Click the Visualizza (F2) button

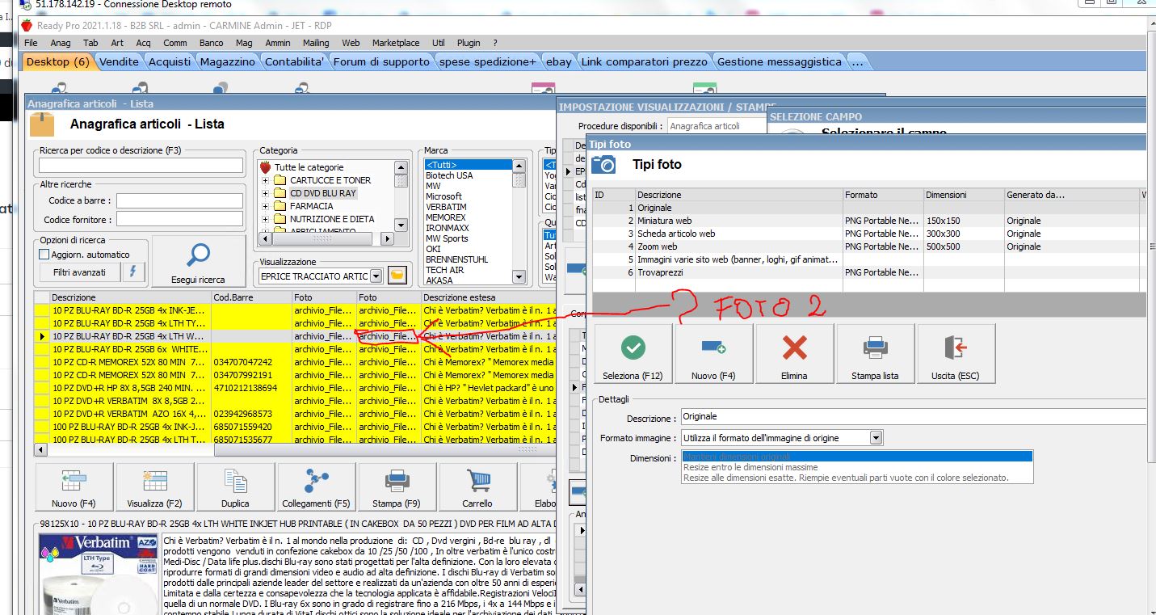155,487
